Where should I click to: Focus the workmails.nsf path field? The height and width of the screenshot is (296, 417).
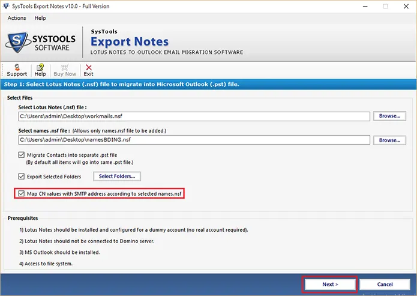[x=194, y=116]
